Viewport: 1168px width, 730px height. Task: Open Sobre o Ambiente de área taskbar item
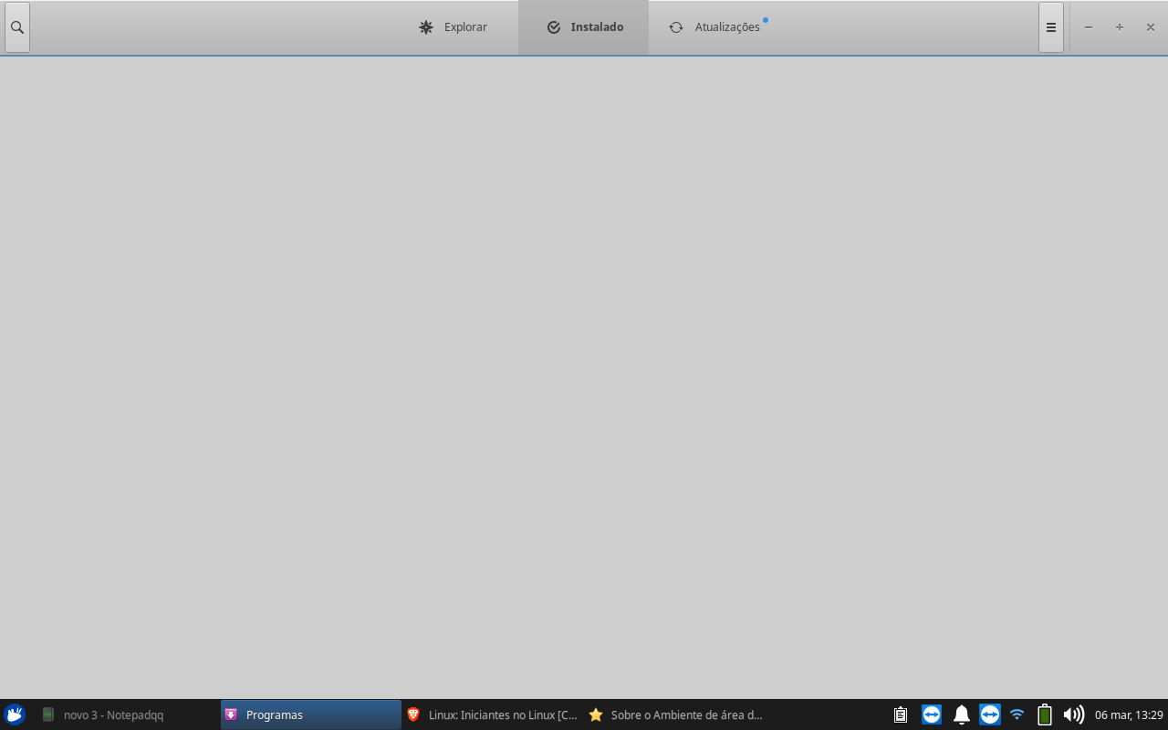(x=675, y=714)
